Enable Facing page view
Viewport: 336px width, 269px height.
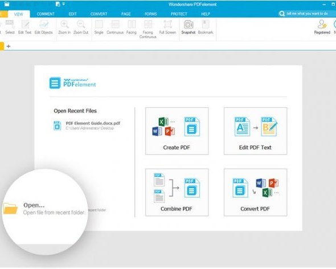132,27
